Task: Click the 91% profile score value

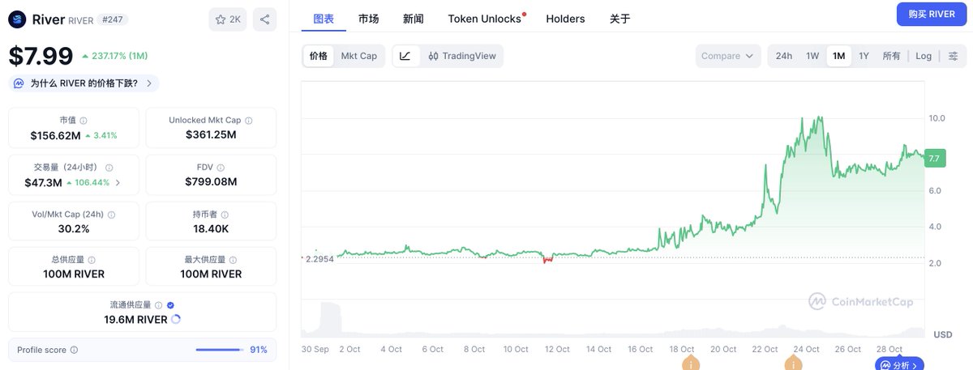Action: 259,350
